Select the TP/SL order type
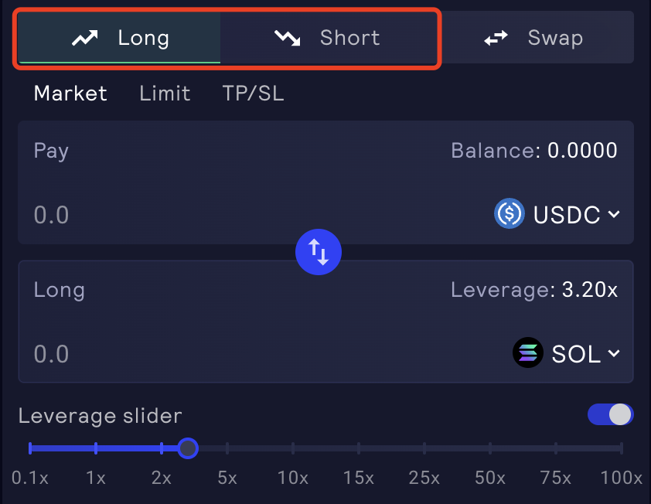651x504 pixels. click(x=253, y=94)
